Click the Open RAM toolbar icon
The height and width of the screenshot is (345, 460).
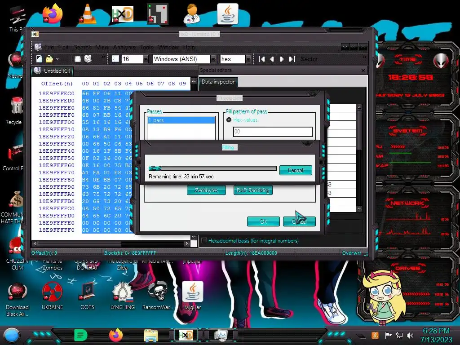click(77, 59)
